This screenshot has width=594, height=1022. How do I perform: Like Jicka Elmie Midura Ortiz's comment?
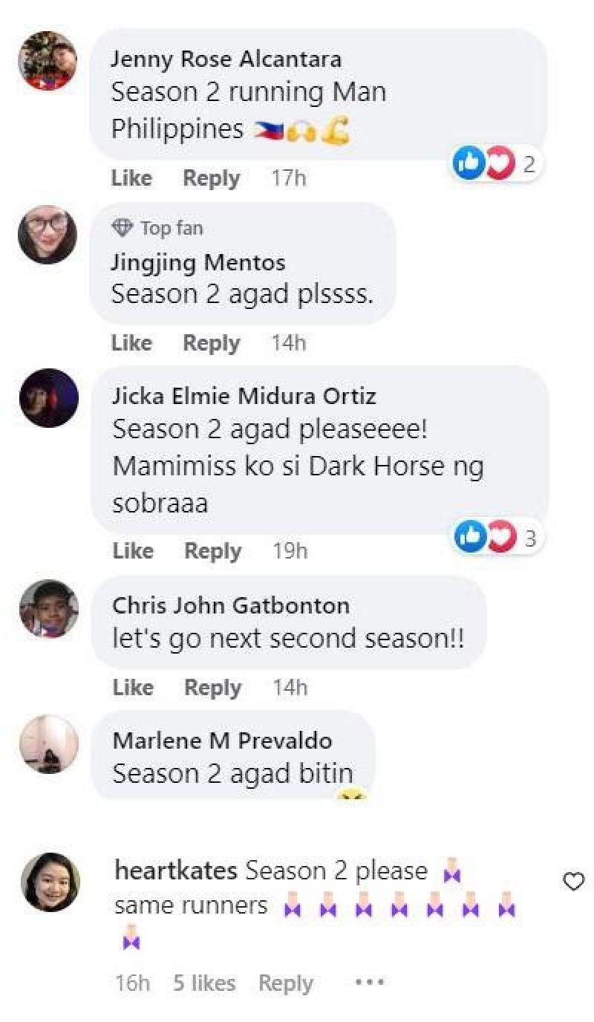133,551
